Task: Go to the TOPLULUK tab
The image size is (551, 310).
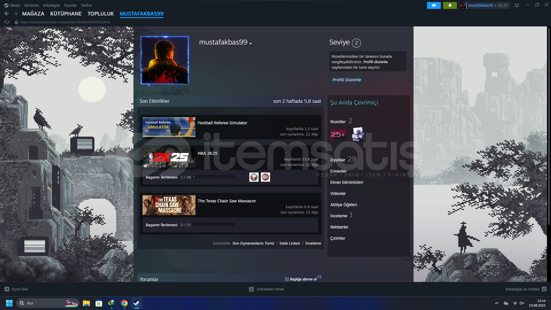Action: (101, 13)
